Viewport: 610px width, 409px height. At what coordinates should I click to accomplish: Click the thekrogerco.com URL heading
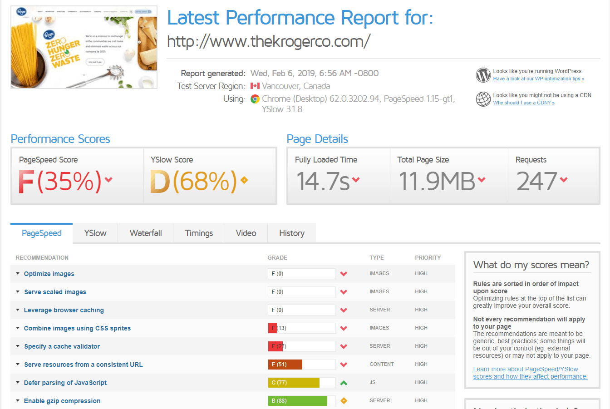(269, 41)
